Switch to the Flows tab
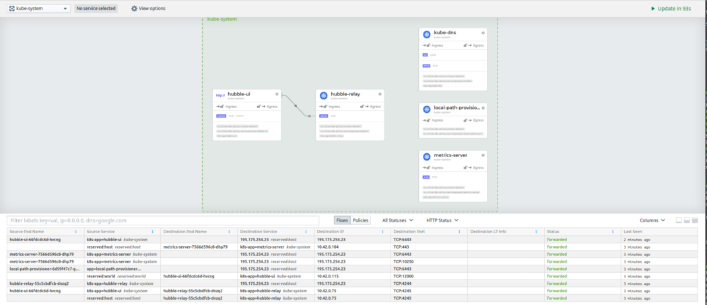The image size is (707, 305). (342, 220)
